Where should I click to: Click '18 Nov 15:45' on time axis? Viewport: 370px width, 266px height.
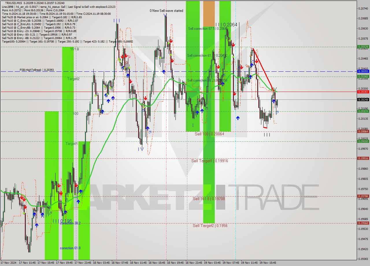tap(157, 263)
